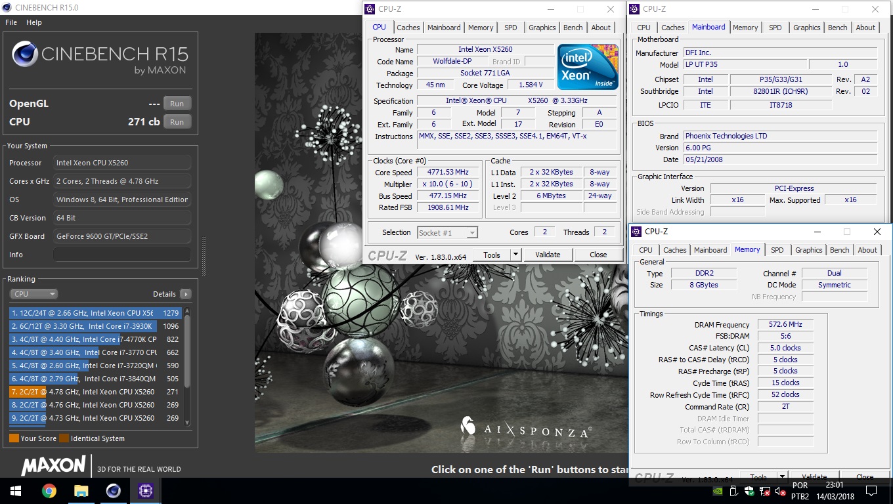The image size is (893, 504).
Task: Launch Chrome from the taskbar
Action: (x=49, y=491)
